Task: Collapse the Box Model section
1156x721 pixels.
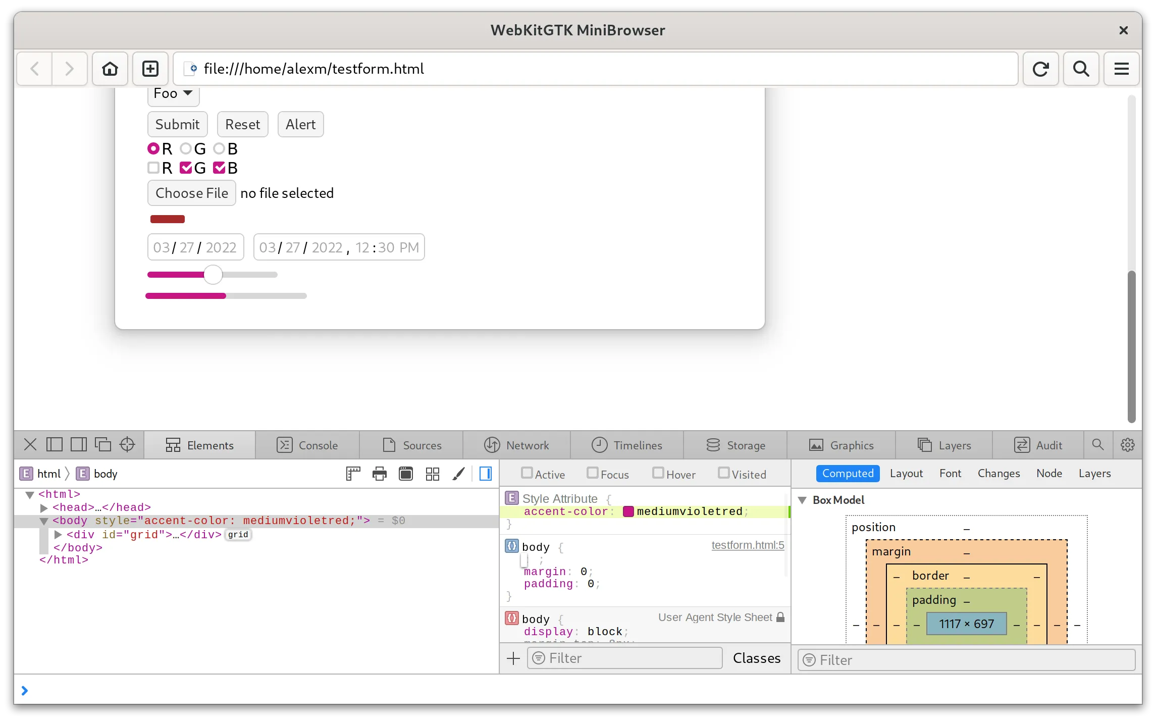Action: coord(802,500)
